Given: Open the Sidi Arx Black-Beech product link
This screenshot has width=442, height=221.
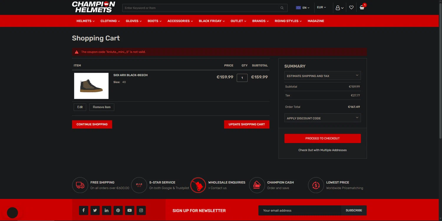Looking at the screenshot, I should 131,75.
